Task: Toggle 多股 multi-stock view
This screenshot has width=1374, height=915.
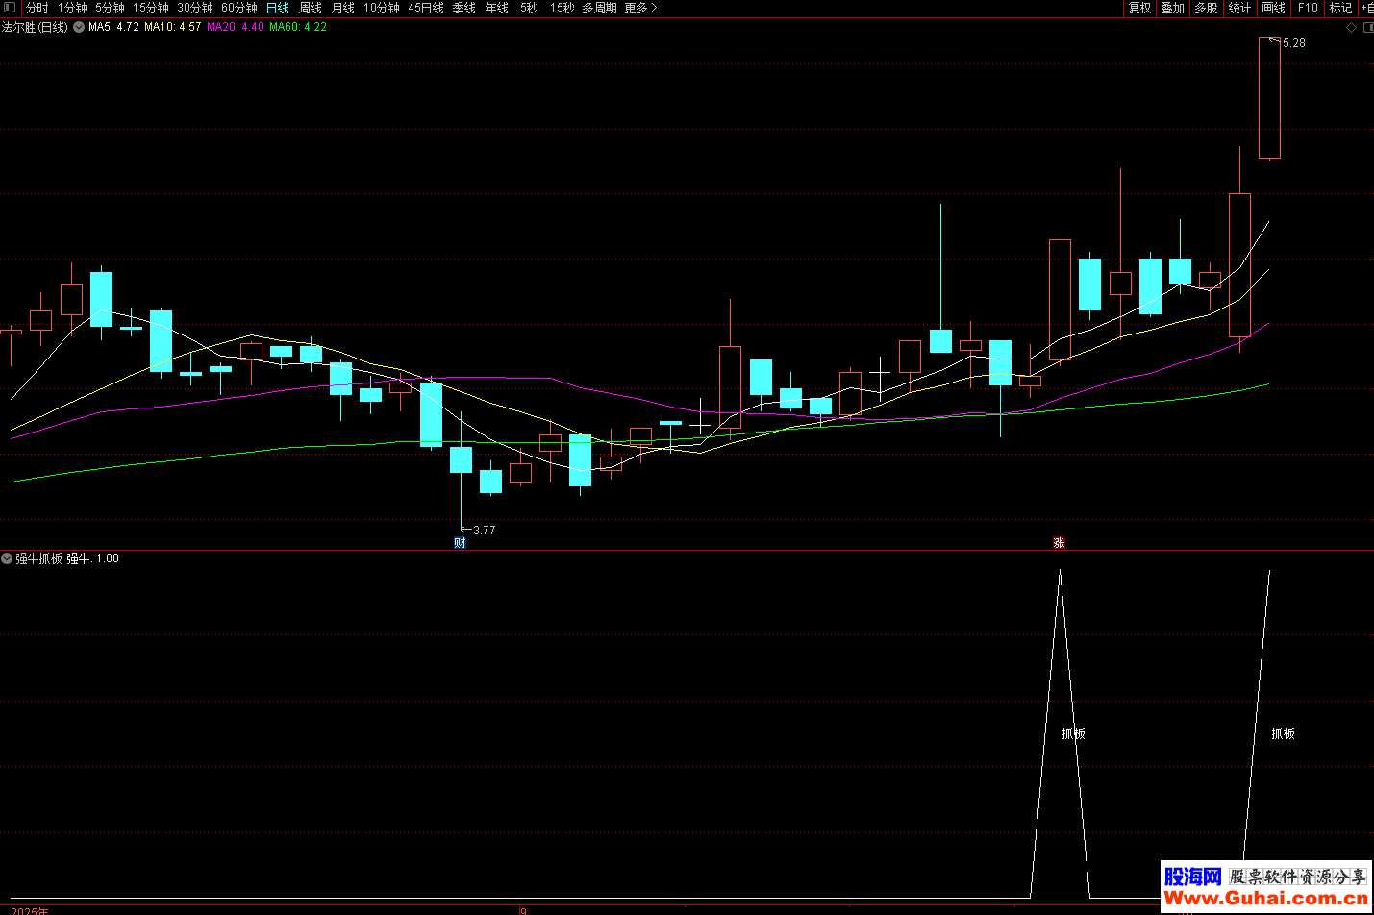Action: (1206, 8)
